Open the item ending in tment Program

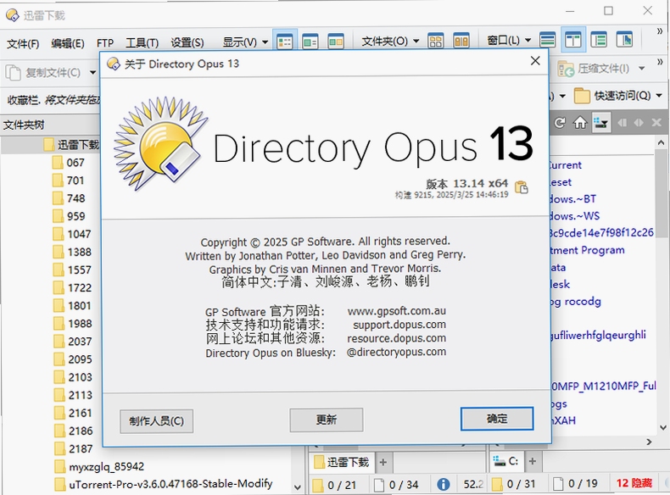pos(588,250)
